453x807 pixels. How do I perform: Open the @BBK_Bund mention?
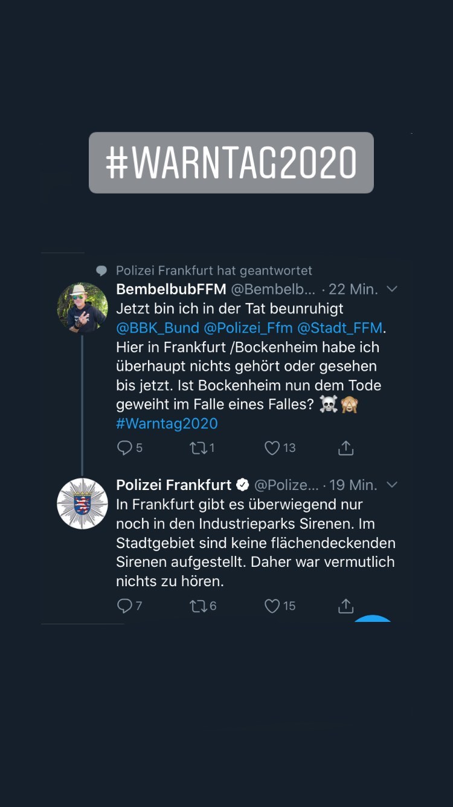pos(158,328)
